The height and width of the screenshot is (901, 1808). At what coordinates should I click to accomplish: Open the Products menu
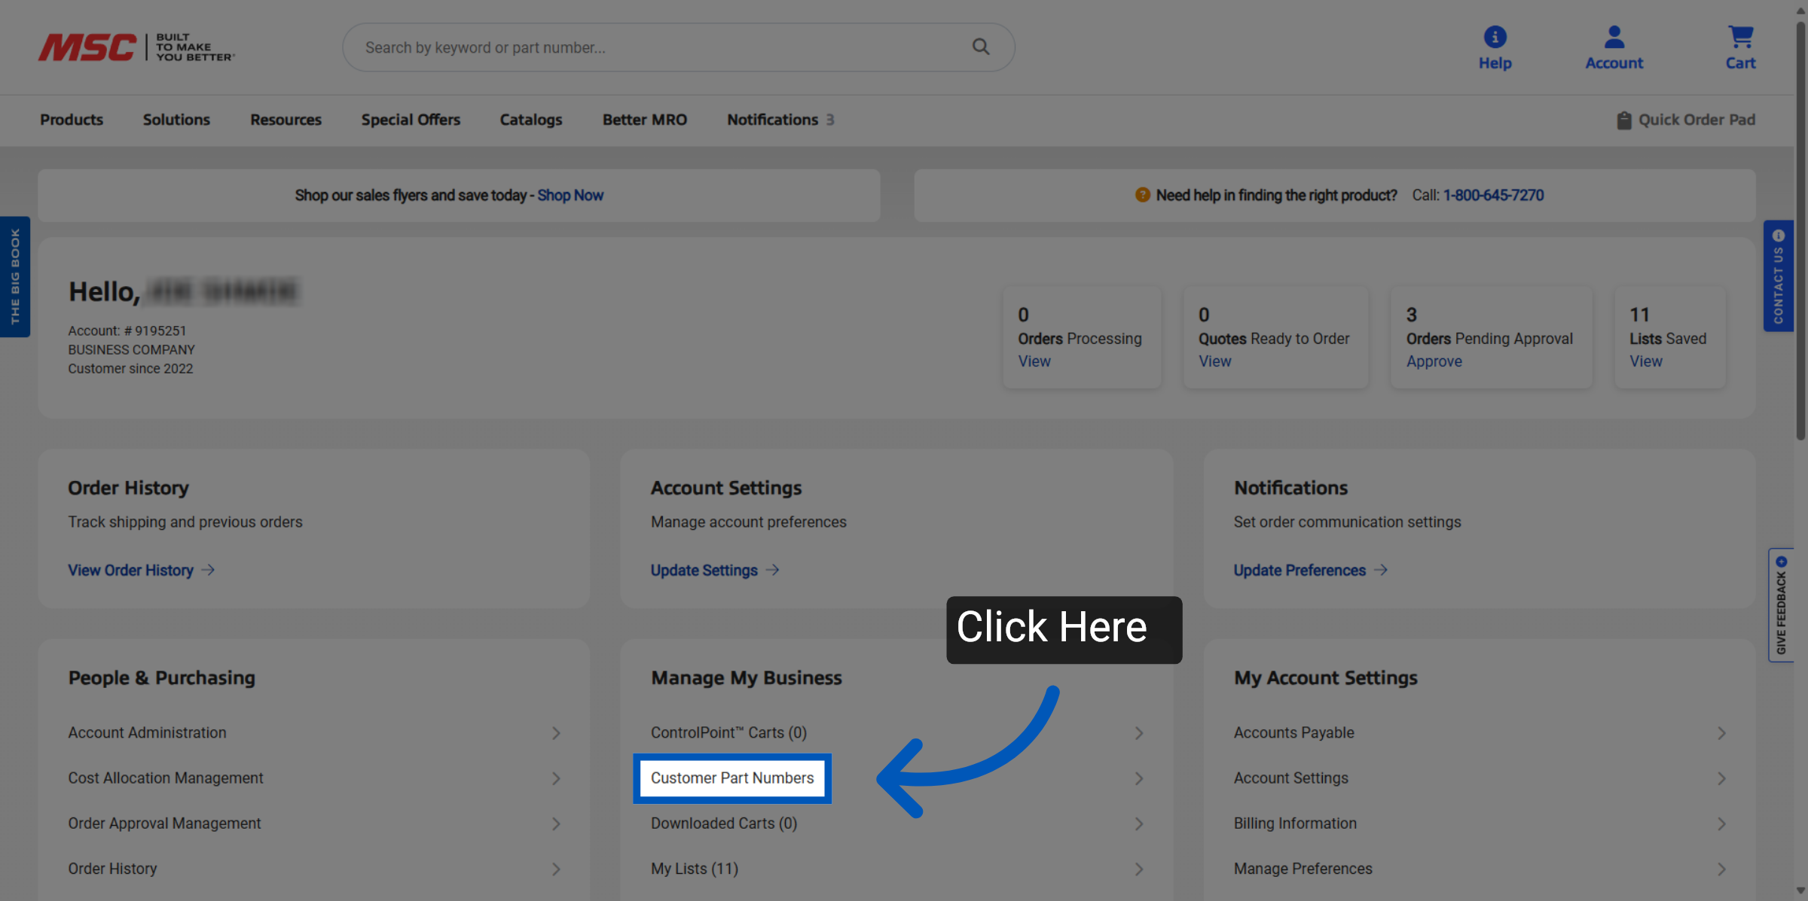coord(72,120)
